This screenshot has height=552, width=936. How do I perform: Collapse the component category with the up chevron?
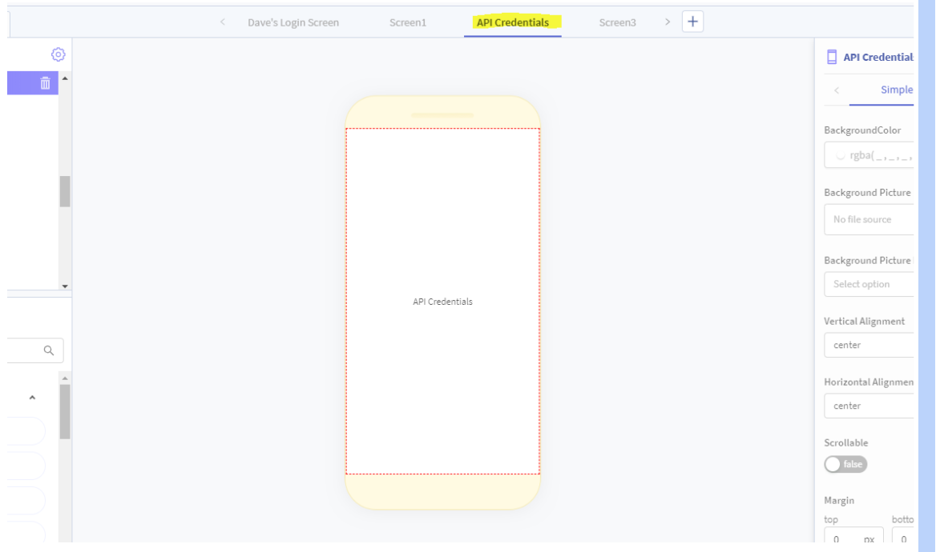tap(32, 398)
